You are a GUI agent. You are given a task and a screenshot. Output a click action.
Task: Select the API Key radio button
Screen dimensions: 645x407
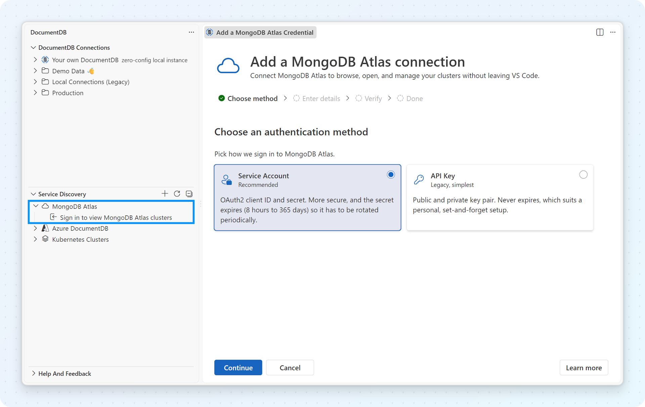(x=583, y=175)
